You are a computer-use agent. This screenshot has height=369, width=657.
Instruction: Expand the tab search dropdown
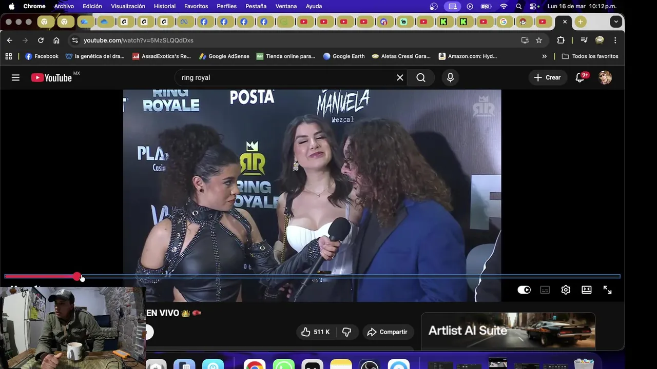pyautogui.click(x=616, y=22)
